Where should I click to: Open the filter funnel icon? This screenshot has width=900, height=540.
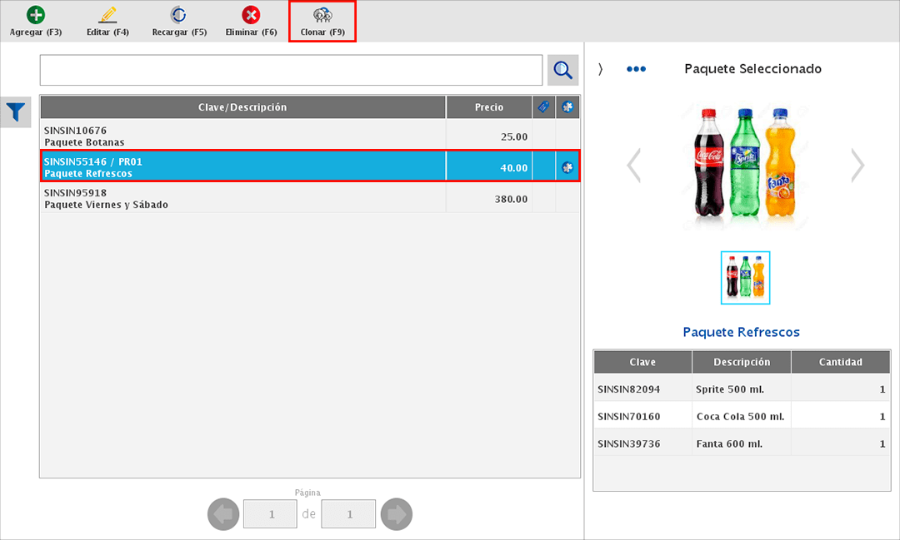(16, 111)
